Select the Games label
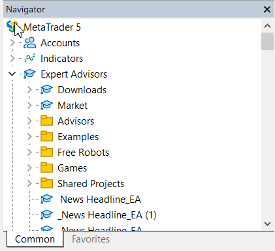The height and width of the screenshot is (251, 275). [72, 168]
